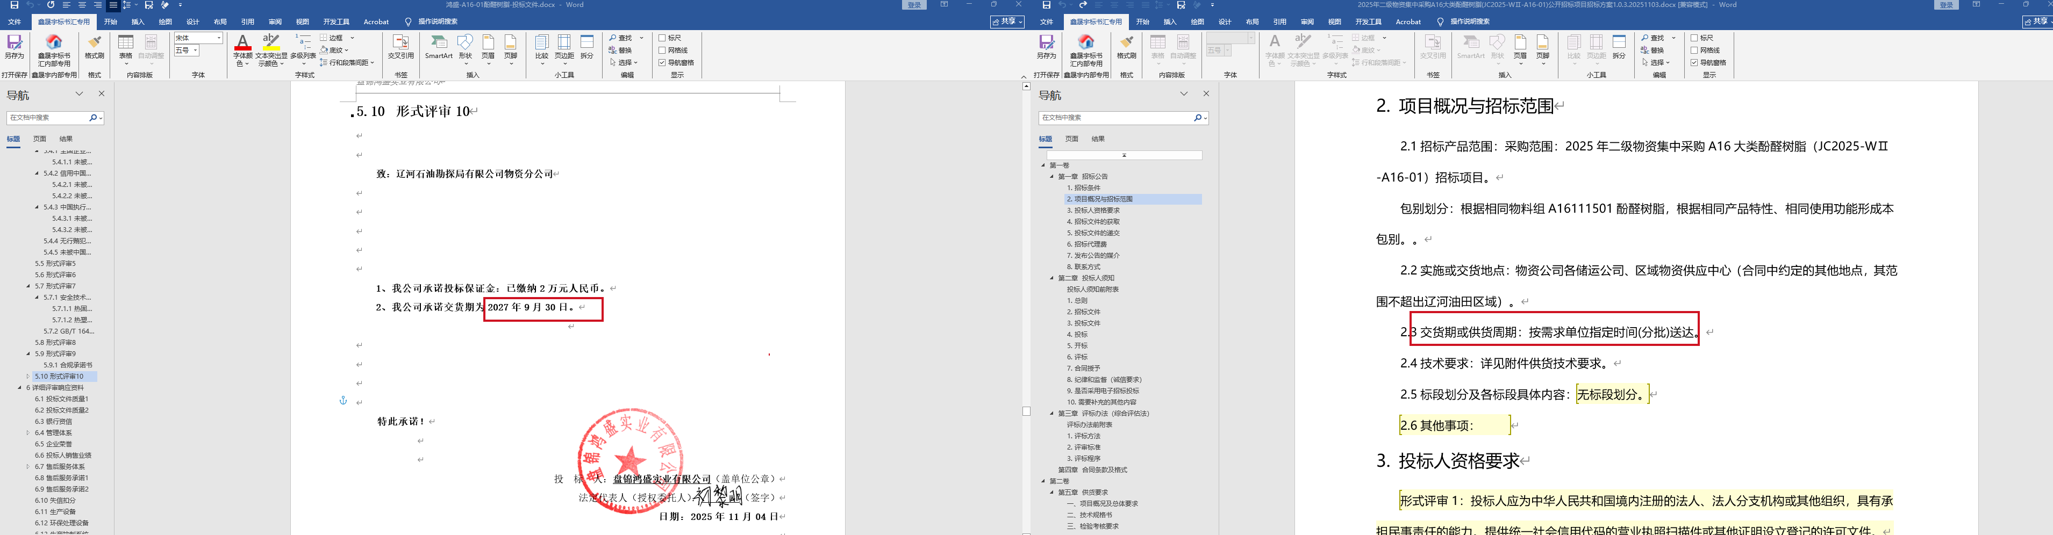Viewport: 2053px width, 535px height.
Task: Open font size 五号 dropdown in left window
Action: point(195,50)
